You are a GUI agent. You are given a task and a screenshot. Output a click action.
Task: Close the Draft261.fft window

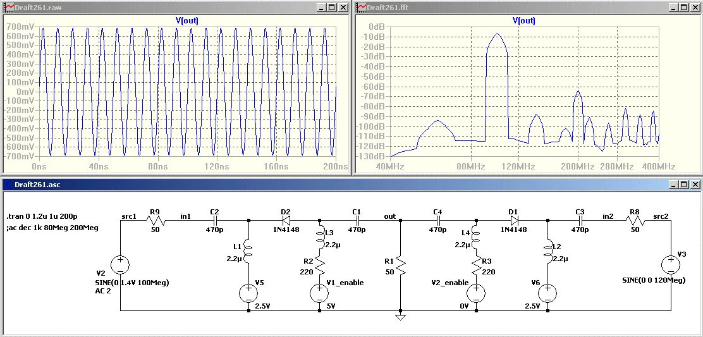(694, 8)
